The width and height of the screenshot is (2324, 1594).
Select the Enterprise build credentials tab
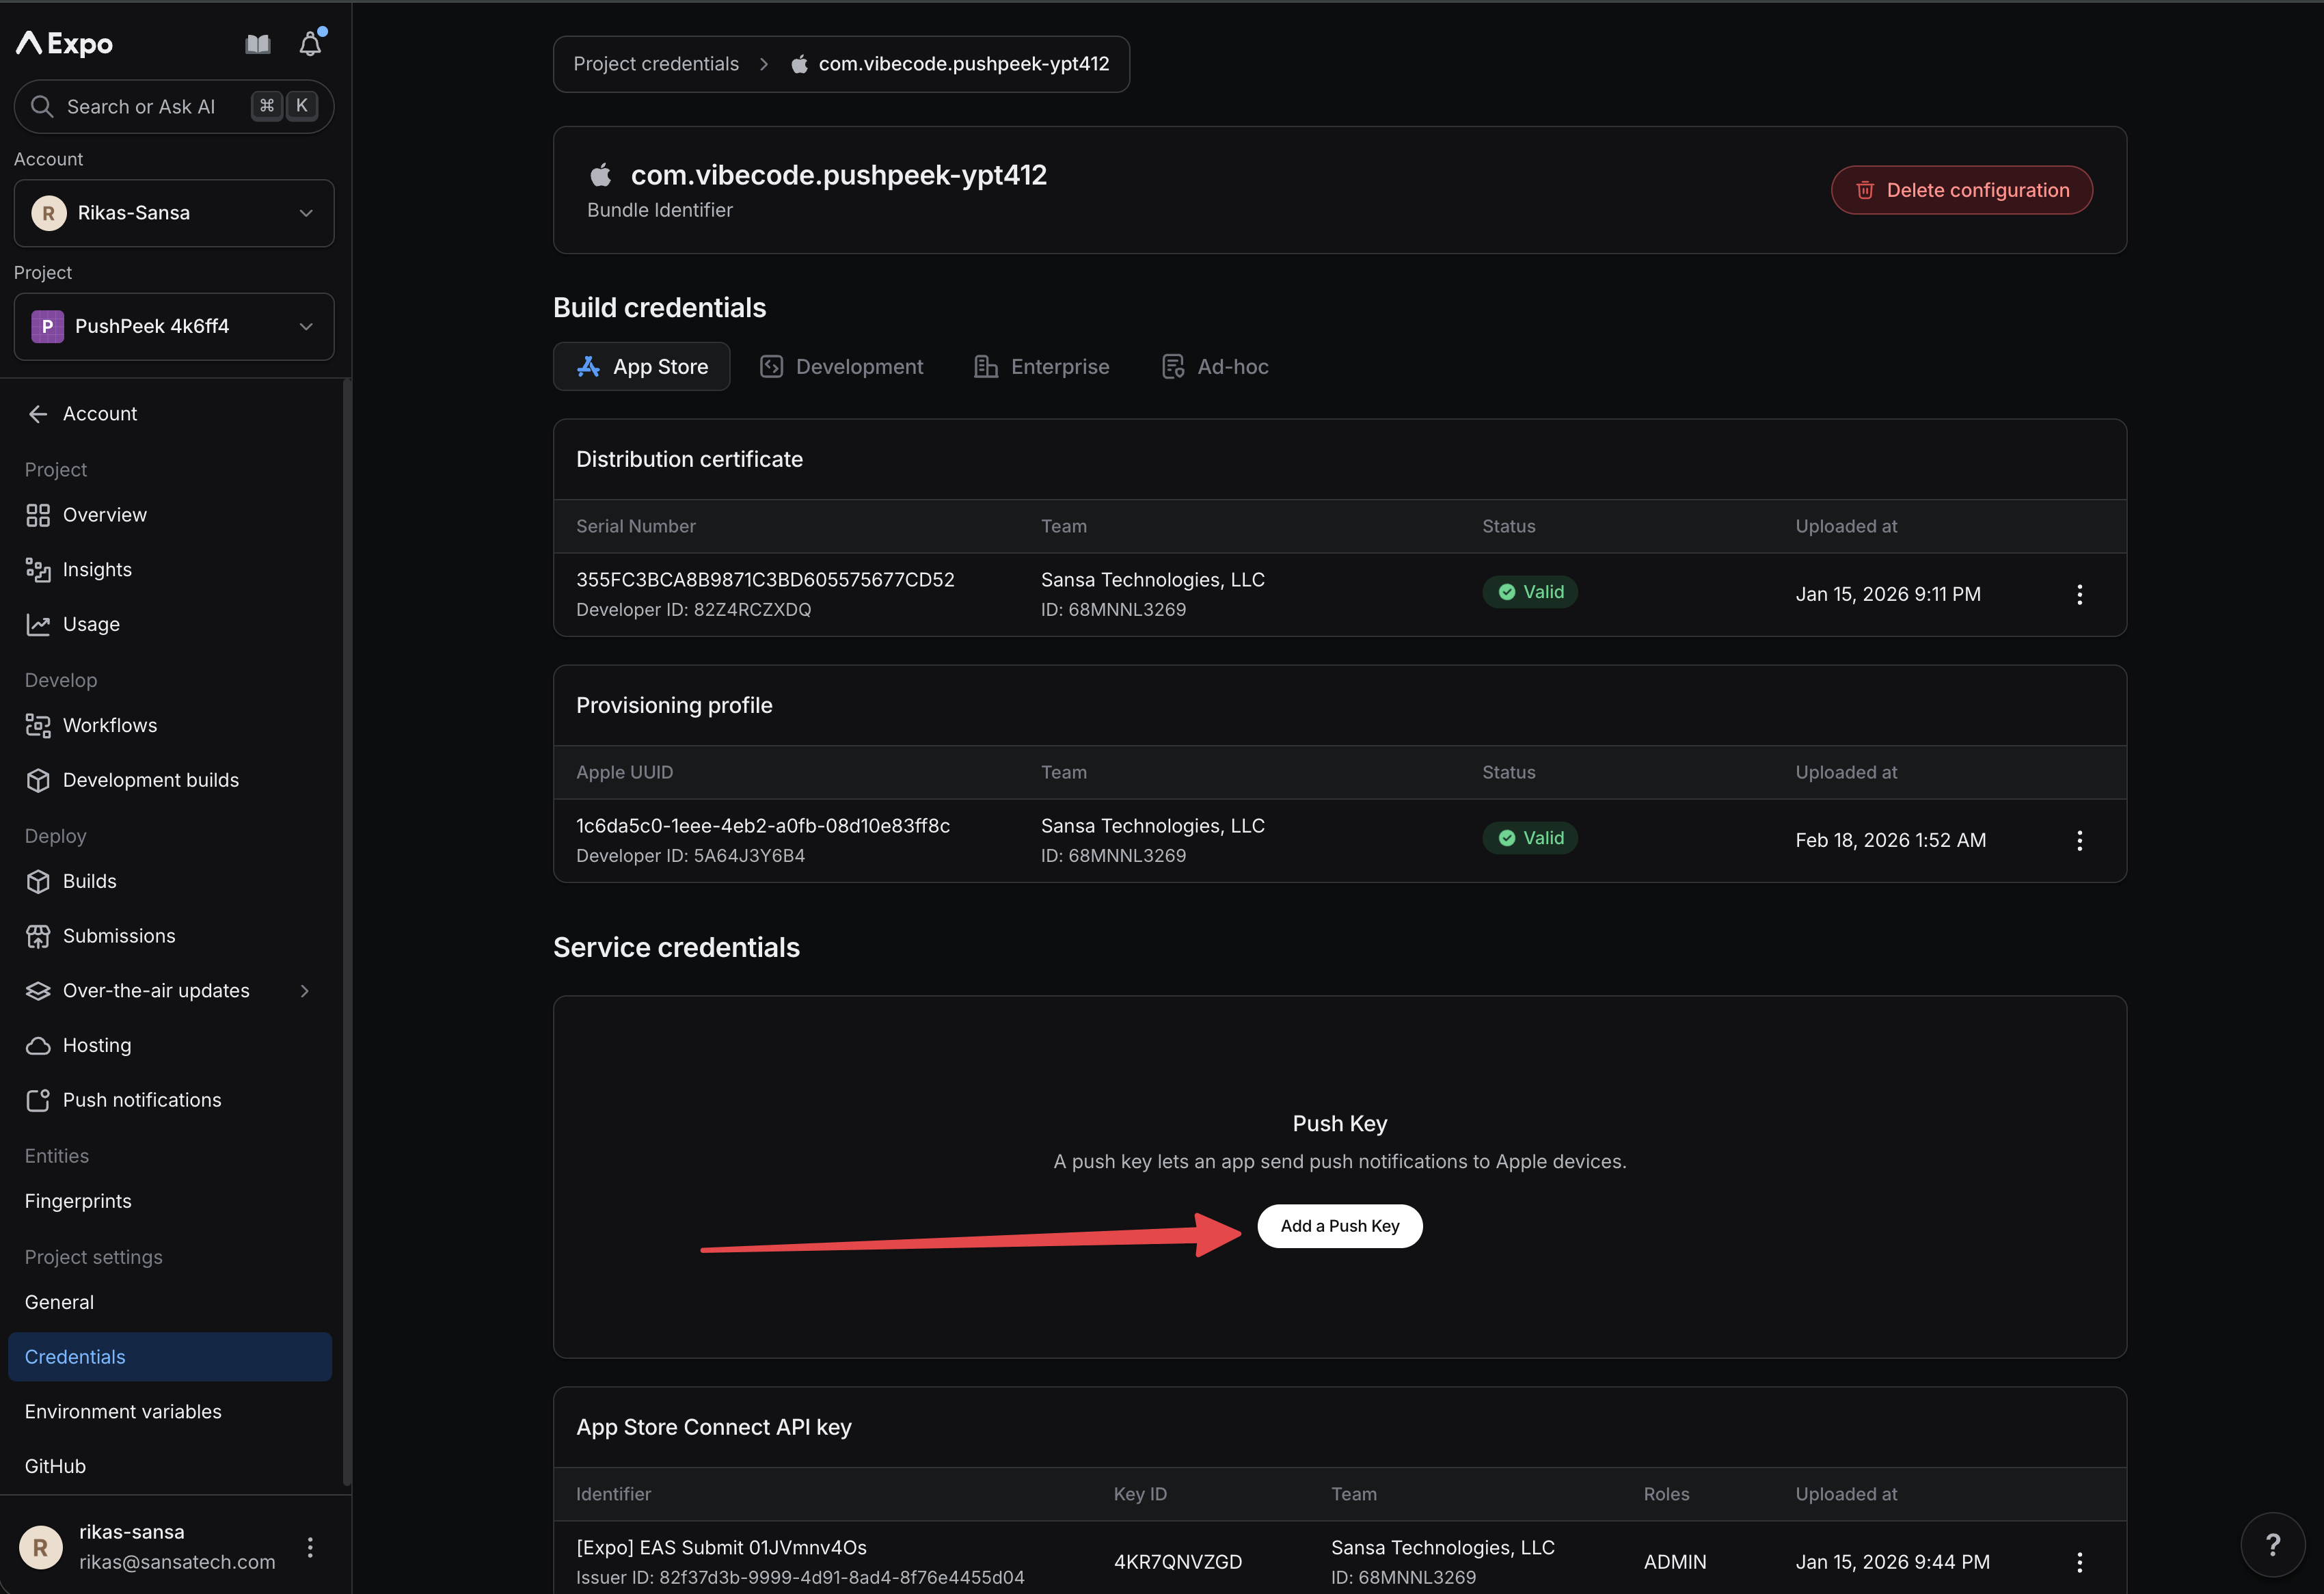pos(1041,366)
